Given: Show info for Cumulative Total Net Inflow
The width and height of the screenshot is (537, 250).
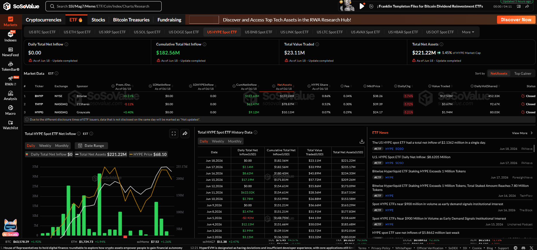Looking at the screenshot, I should [204, 44].
